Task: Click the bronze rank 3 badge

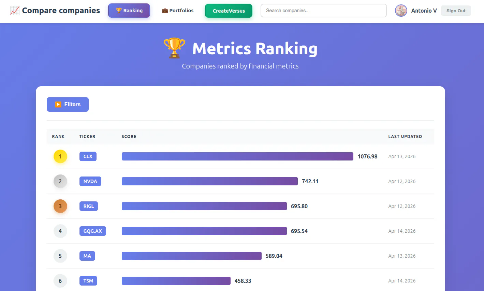Action: coord(60,206)
